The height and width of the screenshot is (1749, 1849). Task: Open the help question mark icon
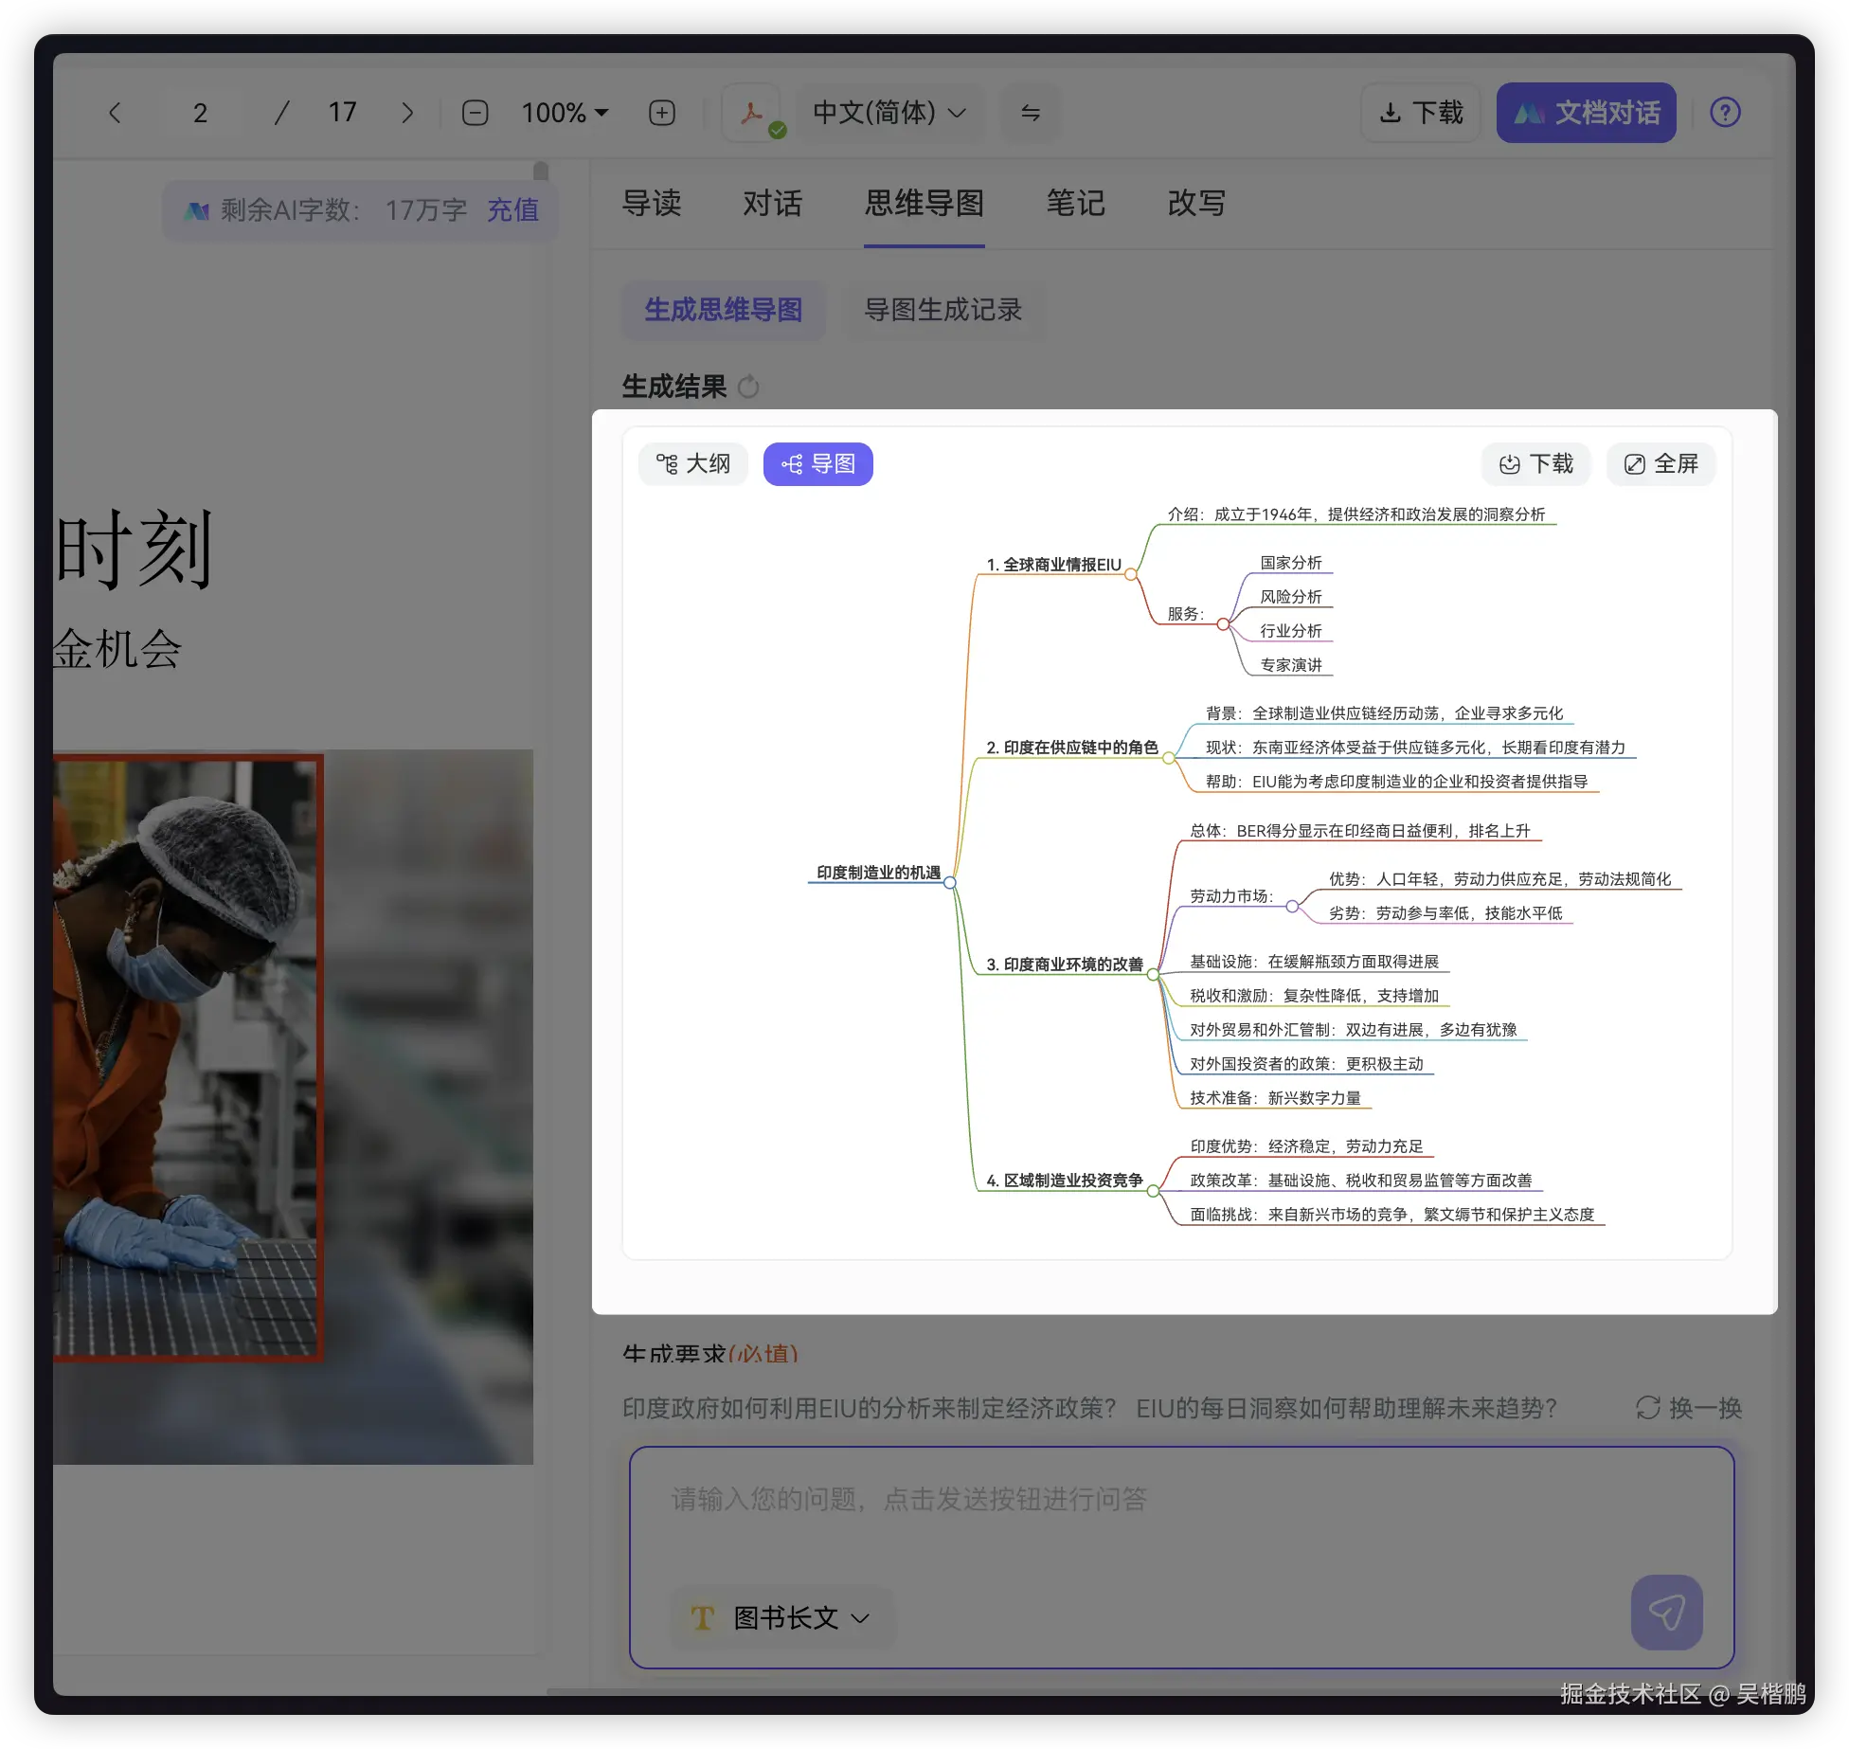pos(1725,113)
